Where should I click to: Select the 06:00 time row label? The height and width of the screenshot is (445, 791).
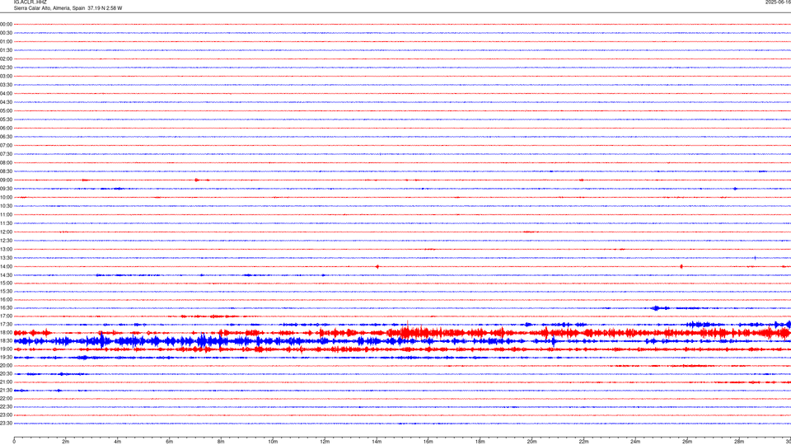[x=6, y=129]
